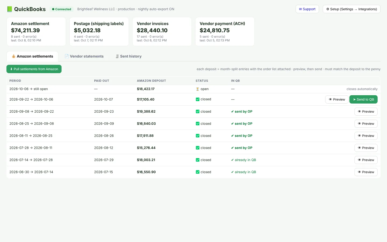Open the Sent history tab

(129, 56)
